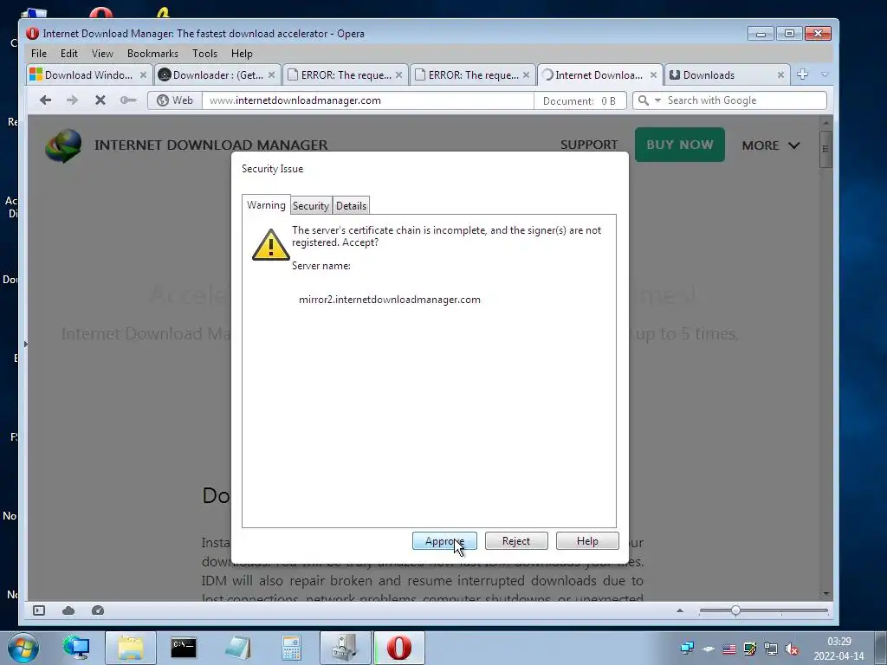Select server name mirror2.internetdownloadmanager.com text

389,300
